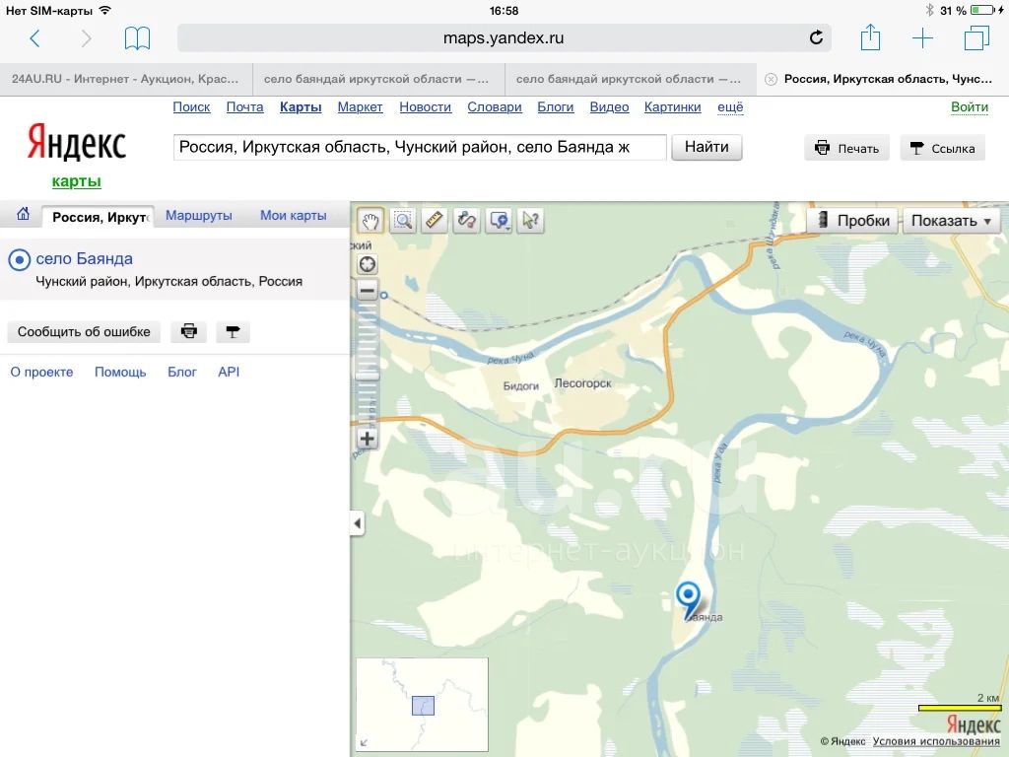Show all tabs overview icon
Viewport: 1009px width, 757px height.
pyautogui.click(x=976, y=38)
